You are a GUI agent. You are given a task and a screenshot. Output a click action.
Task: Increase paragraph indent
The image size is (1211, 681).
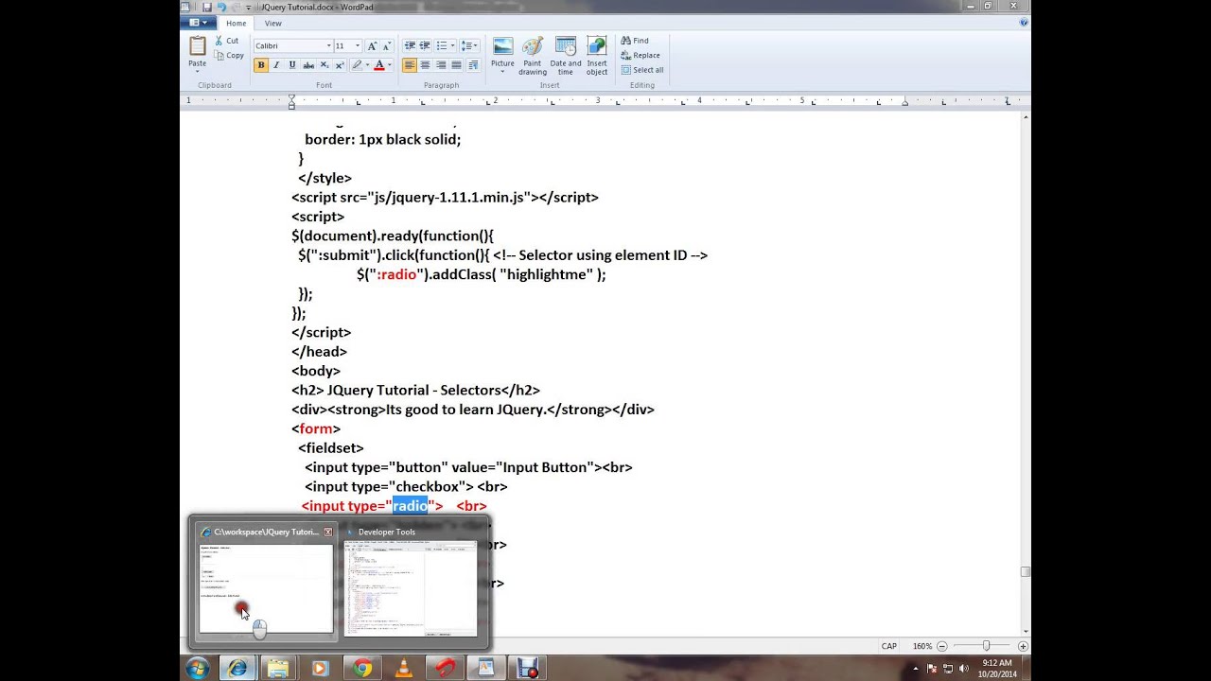pos(425,45)
